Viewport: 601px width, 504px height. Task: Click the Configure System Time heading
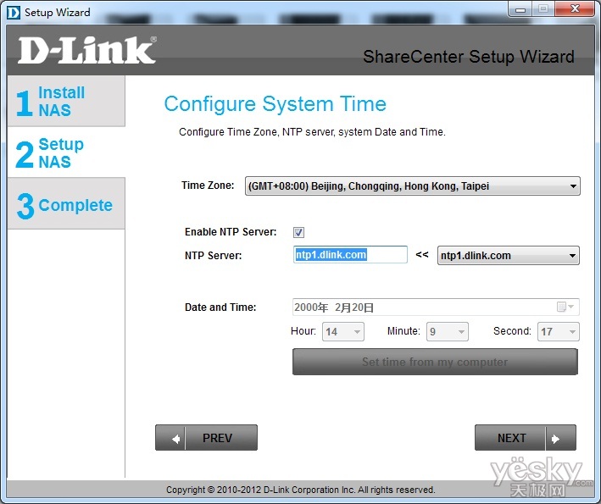point(275,104)
